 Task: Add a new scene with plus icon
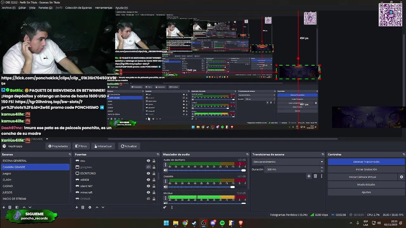4,207
